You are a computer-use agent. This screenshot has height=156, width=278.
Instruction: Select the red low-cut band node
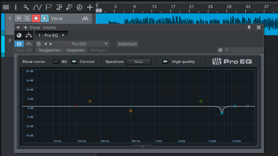76,106
